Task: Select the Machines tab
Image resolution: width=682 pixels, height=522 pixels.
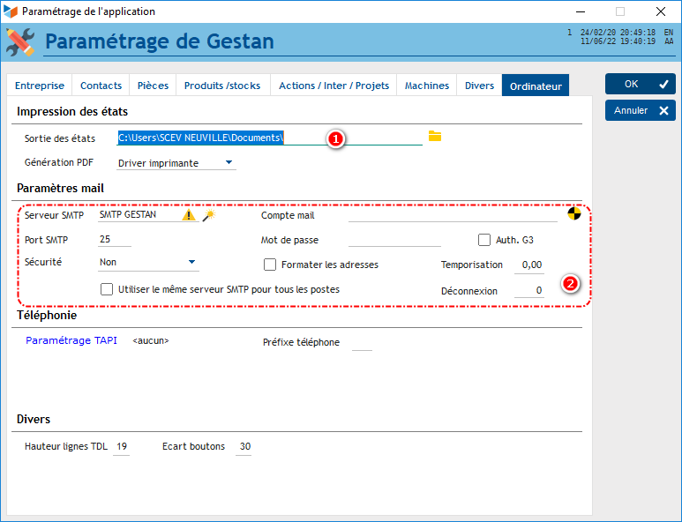Action: click(x=427, y=86)
